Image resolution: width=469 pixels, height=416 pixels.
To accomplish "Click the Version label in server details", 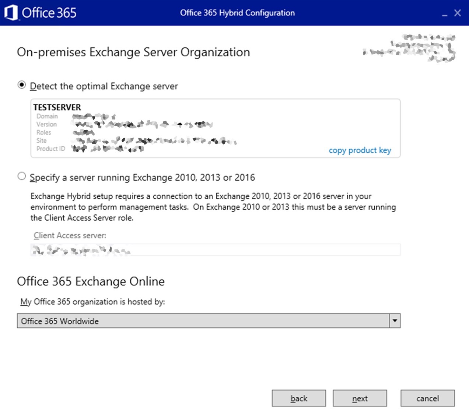I will pyautogui.click(x=46, y=124).
